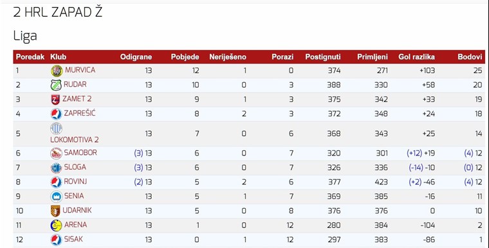Click Arena's -104 goal difference

pos(428,226)
